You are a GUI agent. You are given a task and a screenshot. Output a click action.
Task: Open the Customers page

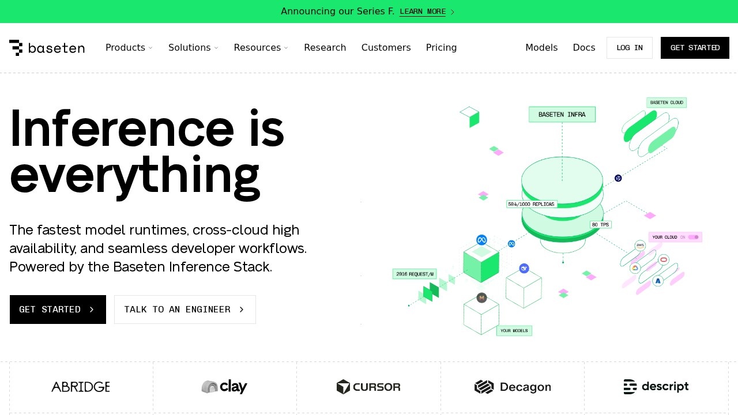click(x=386, y=48)
